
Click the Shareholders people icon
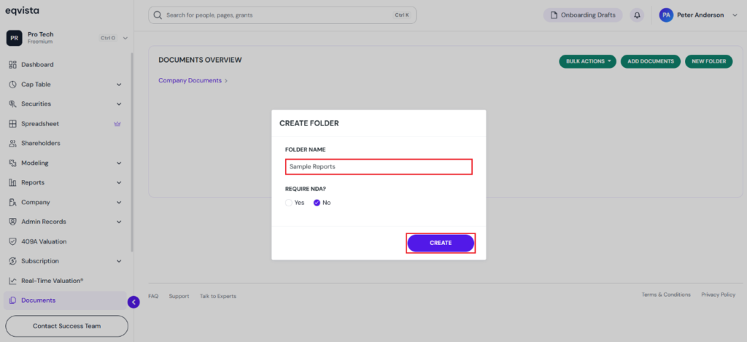coord(13,144)
